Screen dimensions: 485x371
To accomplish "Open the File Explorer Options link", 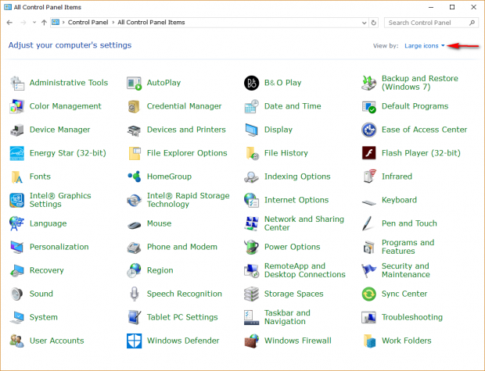I will 187,153.
